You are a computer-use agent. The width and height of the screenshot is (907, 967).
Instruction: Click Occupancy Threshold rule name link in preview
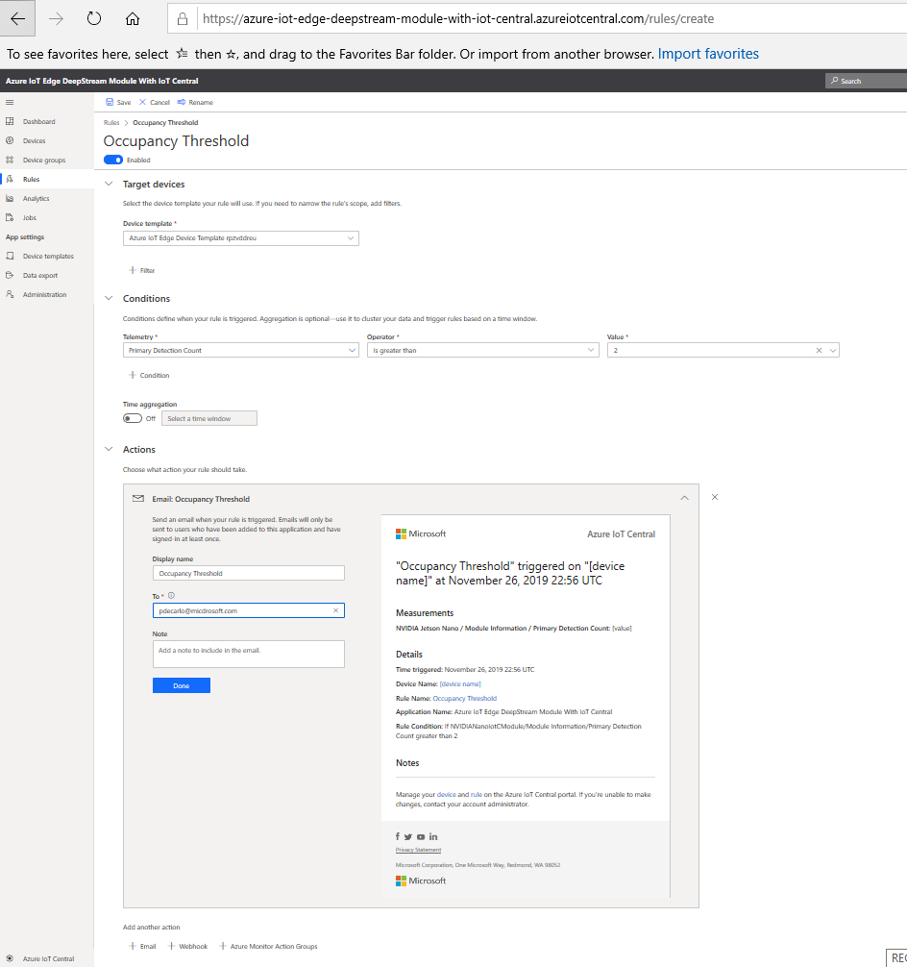point(465,699)
